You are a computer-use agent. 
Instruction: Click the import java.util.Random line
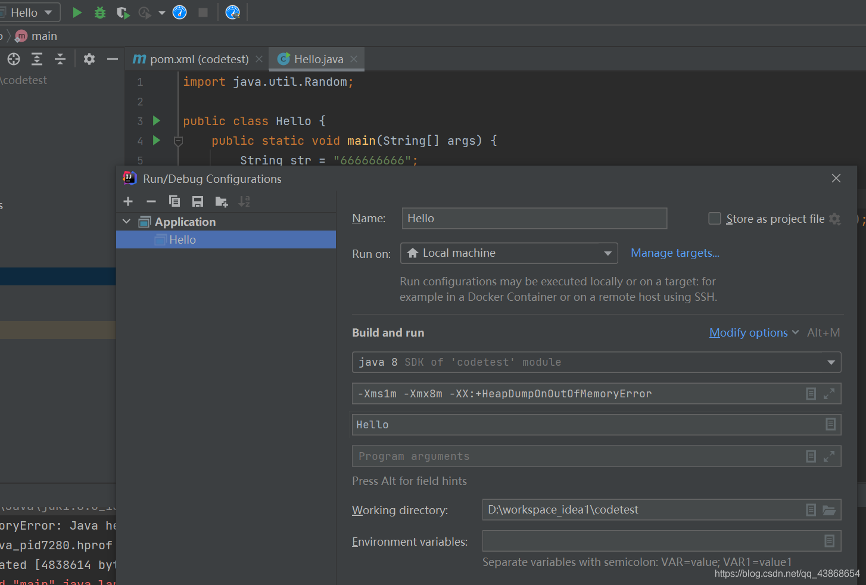click(x=268, y=82)
